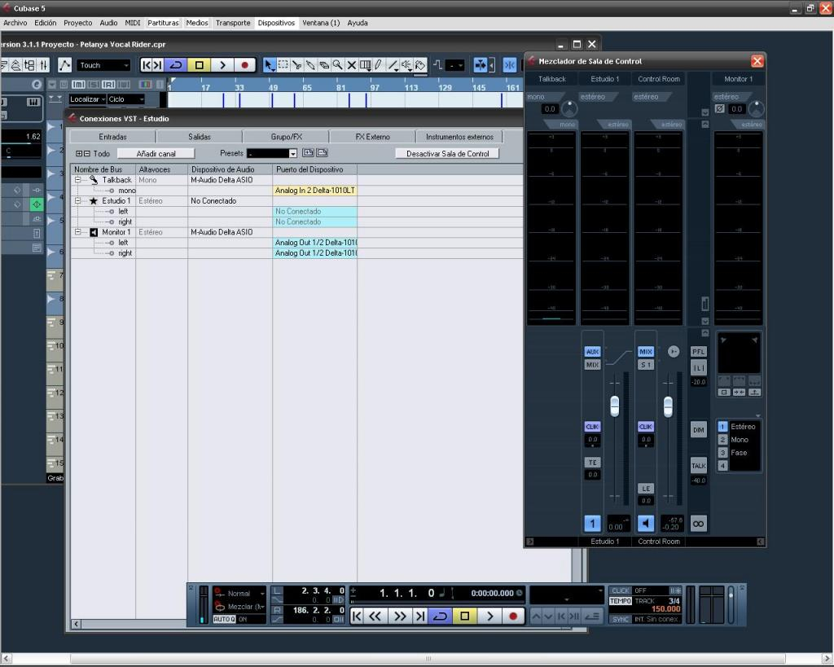Pick the Range Selection tool
Image resolution: width=834 pixels, height=667 pixels.
[283, 65]
